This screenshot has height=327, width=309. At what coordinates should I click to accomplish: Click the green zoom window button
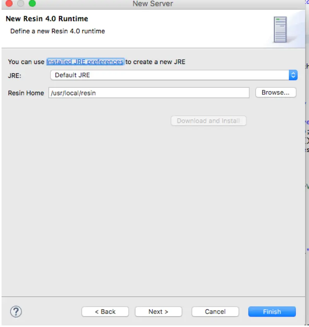click(32, 3)
